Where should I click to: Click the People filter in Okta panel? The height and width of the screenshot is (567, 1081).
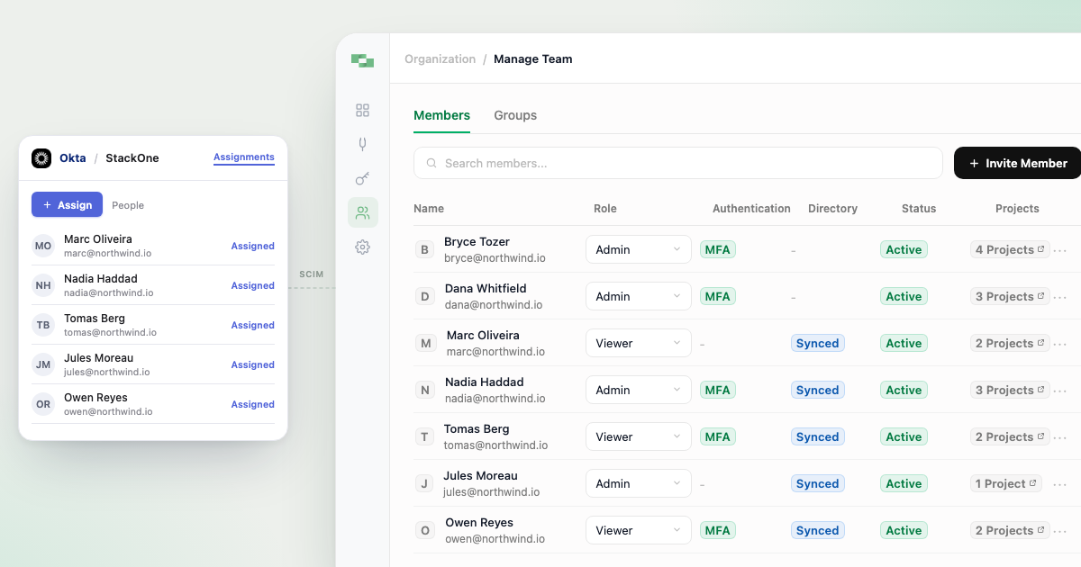tap(128, 205)
